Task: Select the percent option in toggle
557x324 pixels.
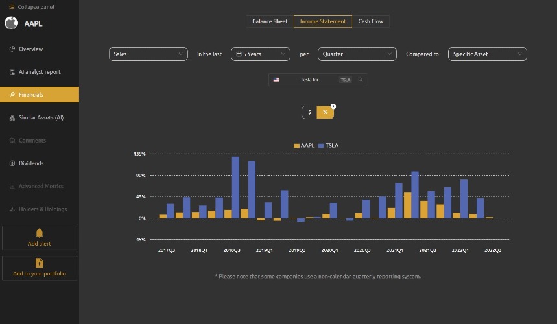Action: tap(325, 112)
